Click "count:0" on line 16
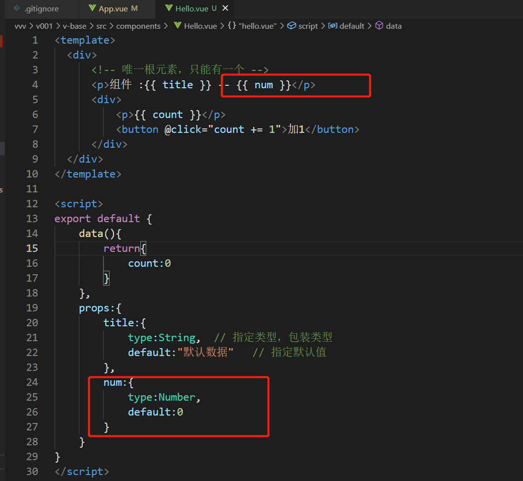Screen dimensions: 523x481 [149, 263]
